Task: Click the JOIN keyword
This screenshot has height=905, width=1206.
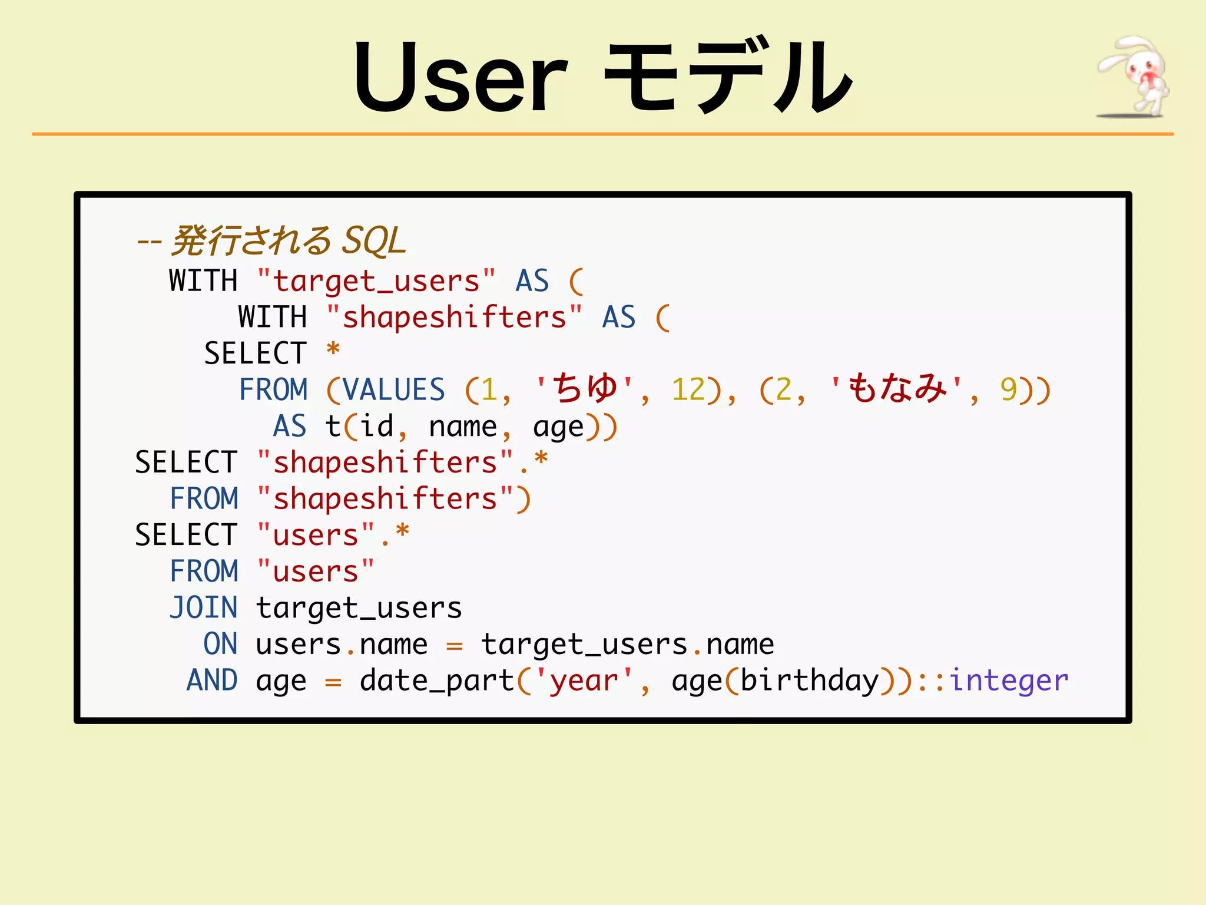Action: click(204, 608)
